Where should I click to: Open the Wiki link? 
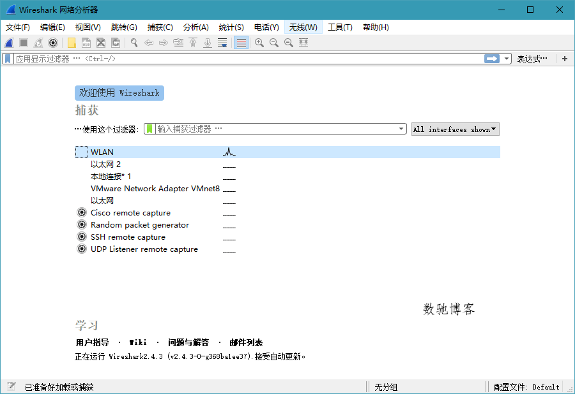pyautogui.click(x=138, y=342)
